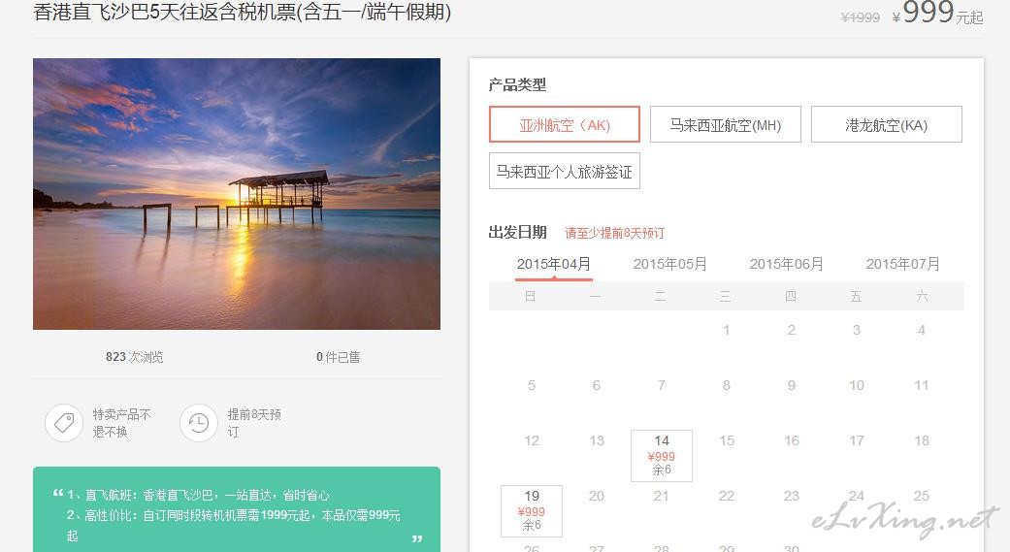View the 2015年06月 calendar tab
The width and height of the screenshot is (1010, 552).
[787, 264]
